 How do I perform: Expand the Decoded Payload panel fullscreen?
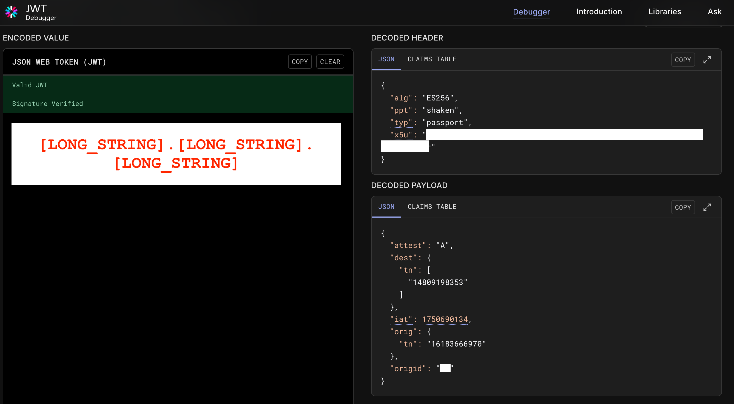(x=707, y=207)
